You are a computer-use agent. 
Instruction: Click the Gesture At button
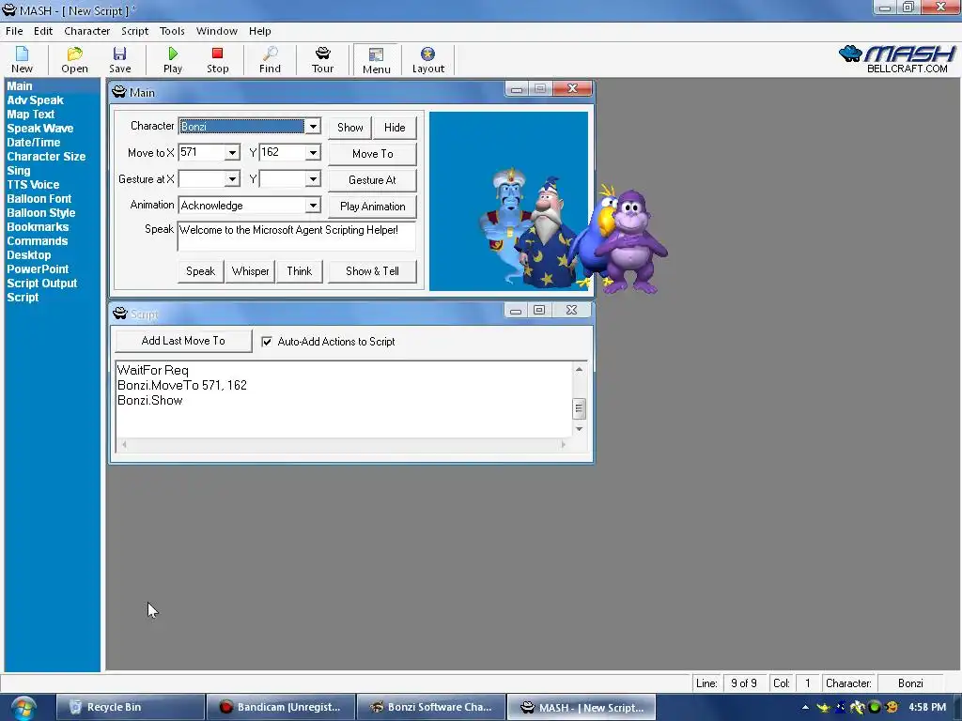(372, 180)
